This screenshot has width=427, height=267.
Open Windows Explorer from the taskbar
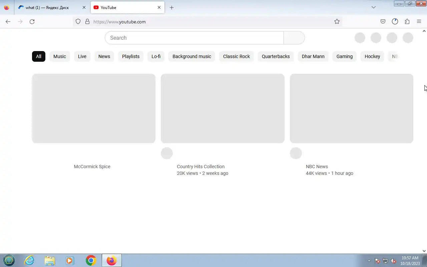pos(50,260)
